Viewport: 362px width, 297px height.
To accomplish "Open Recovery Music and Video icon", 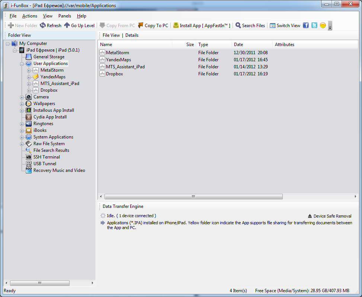I will point(29,170).
